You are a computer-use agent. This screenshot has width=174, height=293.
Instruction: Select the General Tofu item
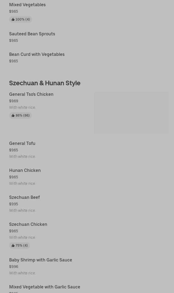point(22,143)
